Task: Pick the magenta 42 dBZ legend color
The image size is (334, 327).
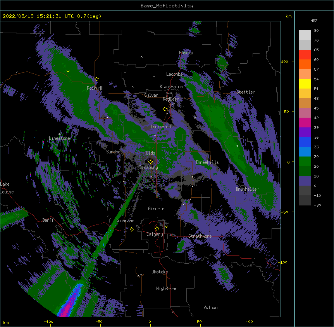Action: click(x=305, y=122)
